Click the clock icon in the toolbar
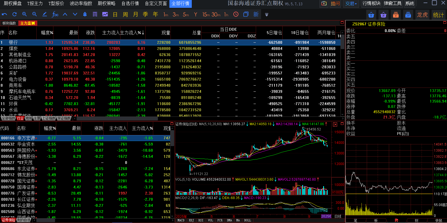This screenshot has width=447, height=223. click(x=236, y=14)
